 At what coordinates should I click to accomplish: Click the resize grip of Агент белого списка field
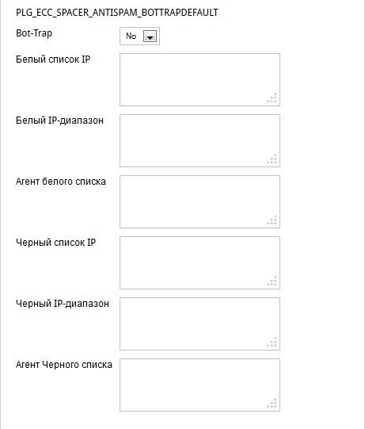pos(272,220)
